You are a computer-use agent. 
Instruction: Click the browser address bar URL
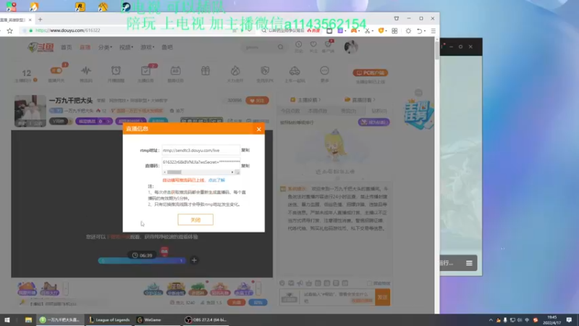coord(67,30)
